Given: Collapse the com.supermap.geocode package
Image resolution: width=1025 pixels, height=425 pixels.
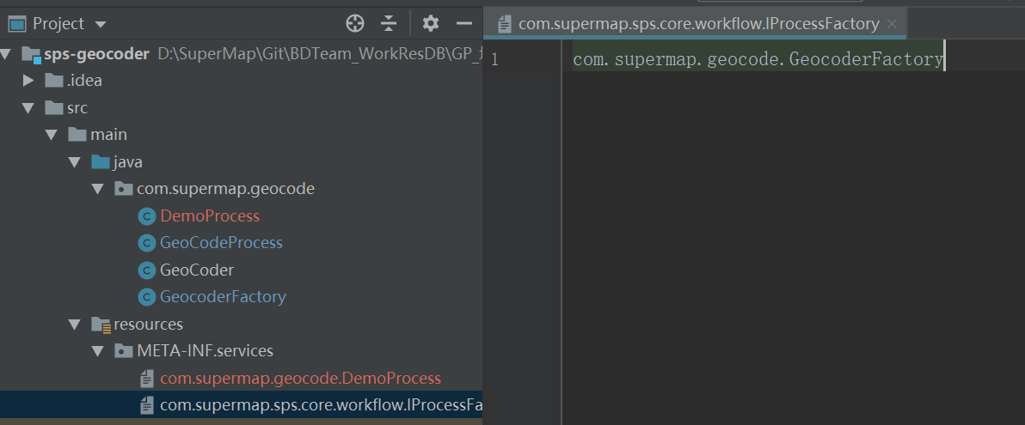Looking at the screenshot, I should click(x=98, y=189).
